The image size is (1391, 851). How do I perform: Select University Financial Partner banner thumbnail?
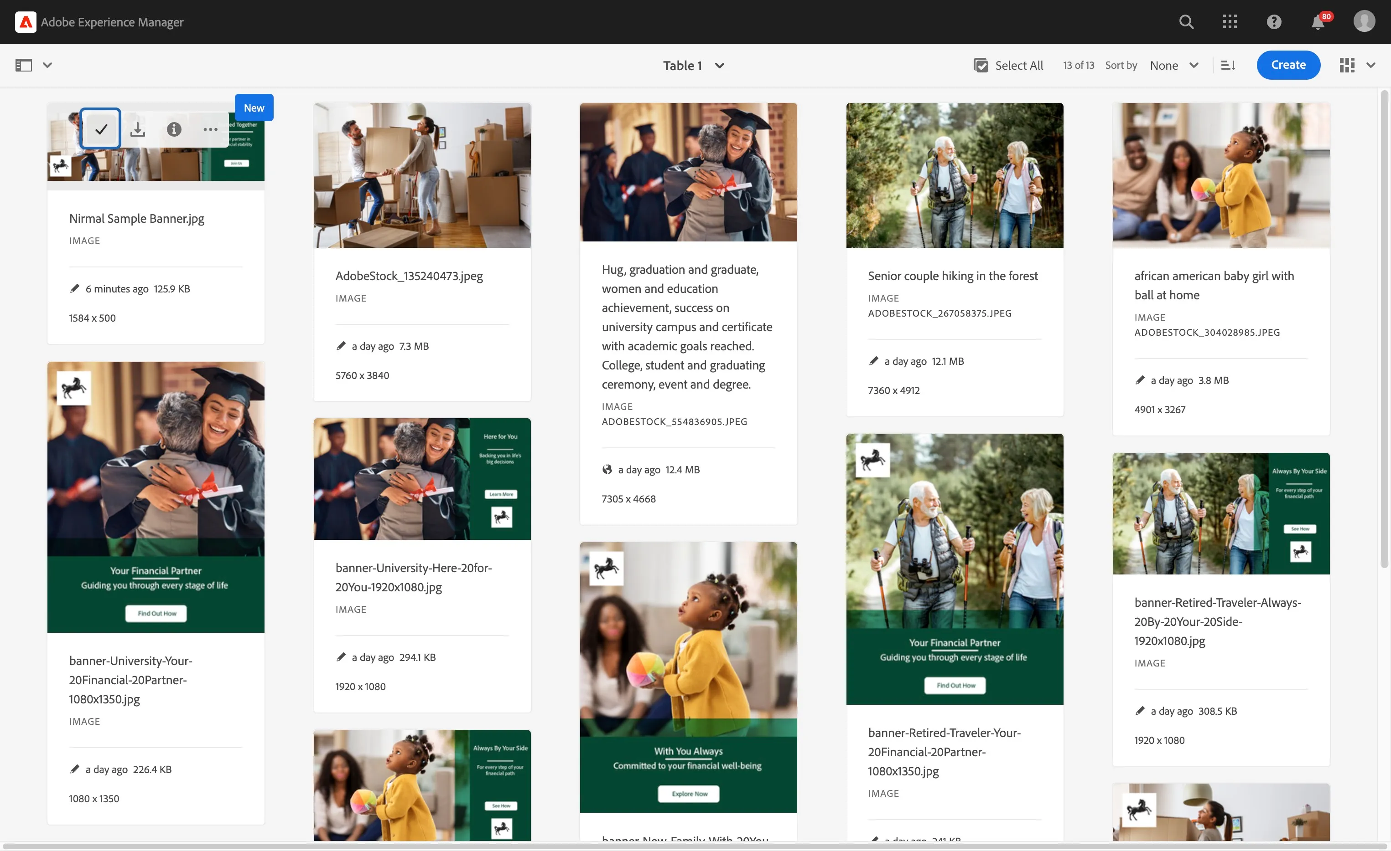tap(156, 497)
